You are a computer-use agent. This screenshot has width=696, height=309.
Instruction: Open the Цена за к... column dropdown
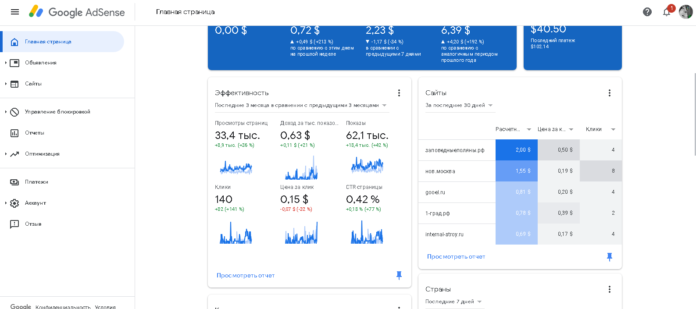(571, 129)
